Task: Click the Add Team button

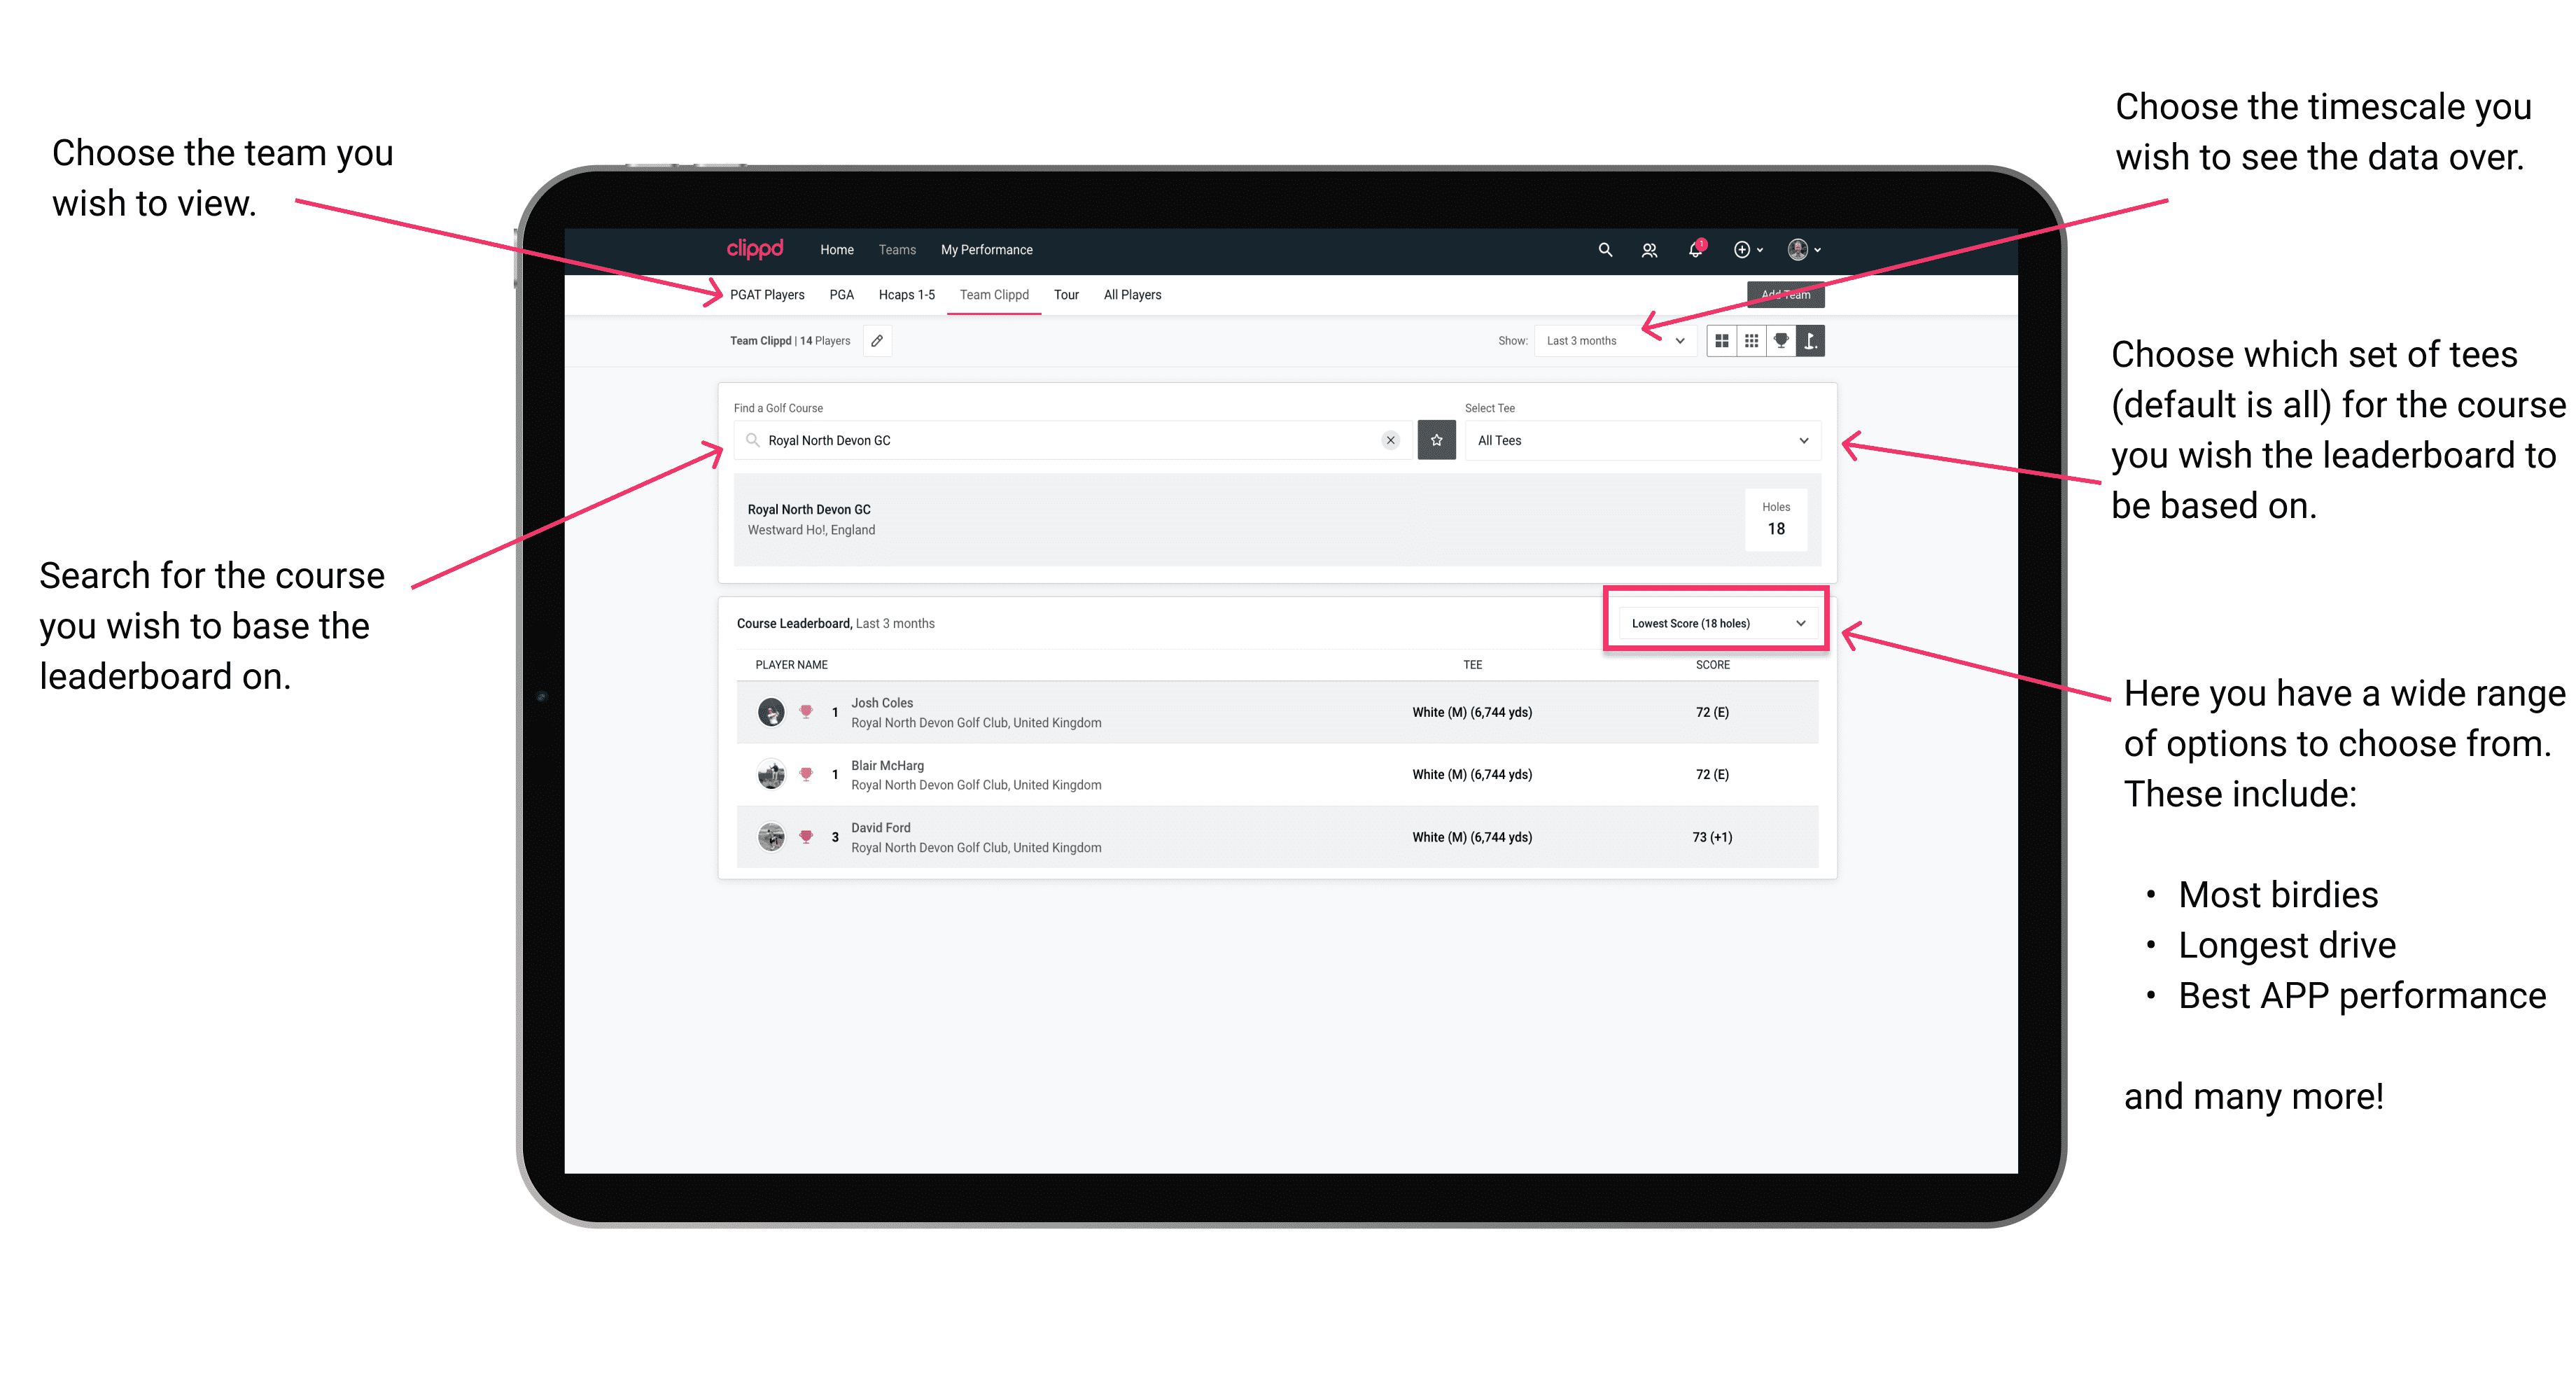Action: 1786,293
